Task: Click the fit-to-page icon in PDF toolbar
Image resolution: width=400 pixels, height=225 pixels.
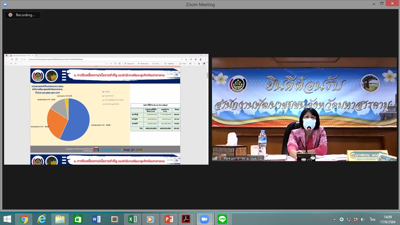Action: (x=119, y=64)
